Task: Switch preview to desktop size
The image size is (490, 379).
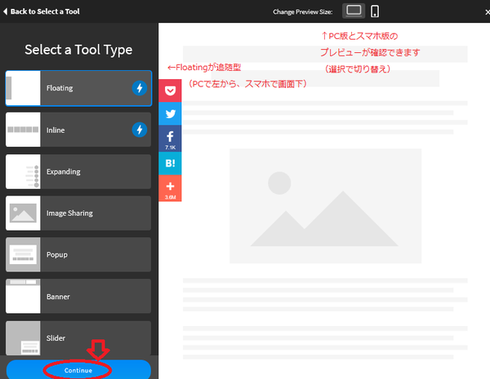Action: (354, 11)
